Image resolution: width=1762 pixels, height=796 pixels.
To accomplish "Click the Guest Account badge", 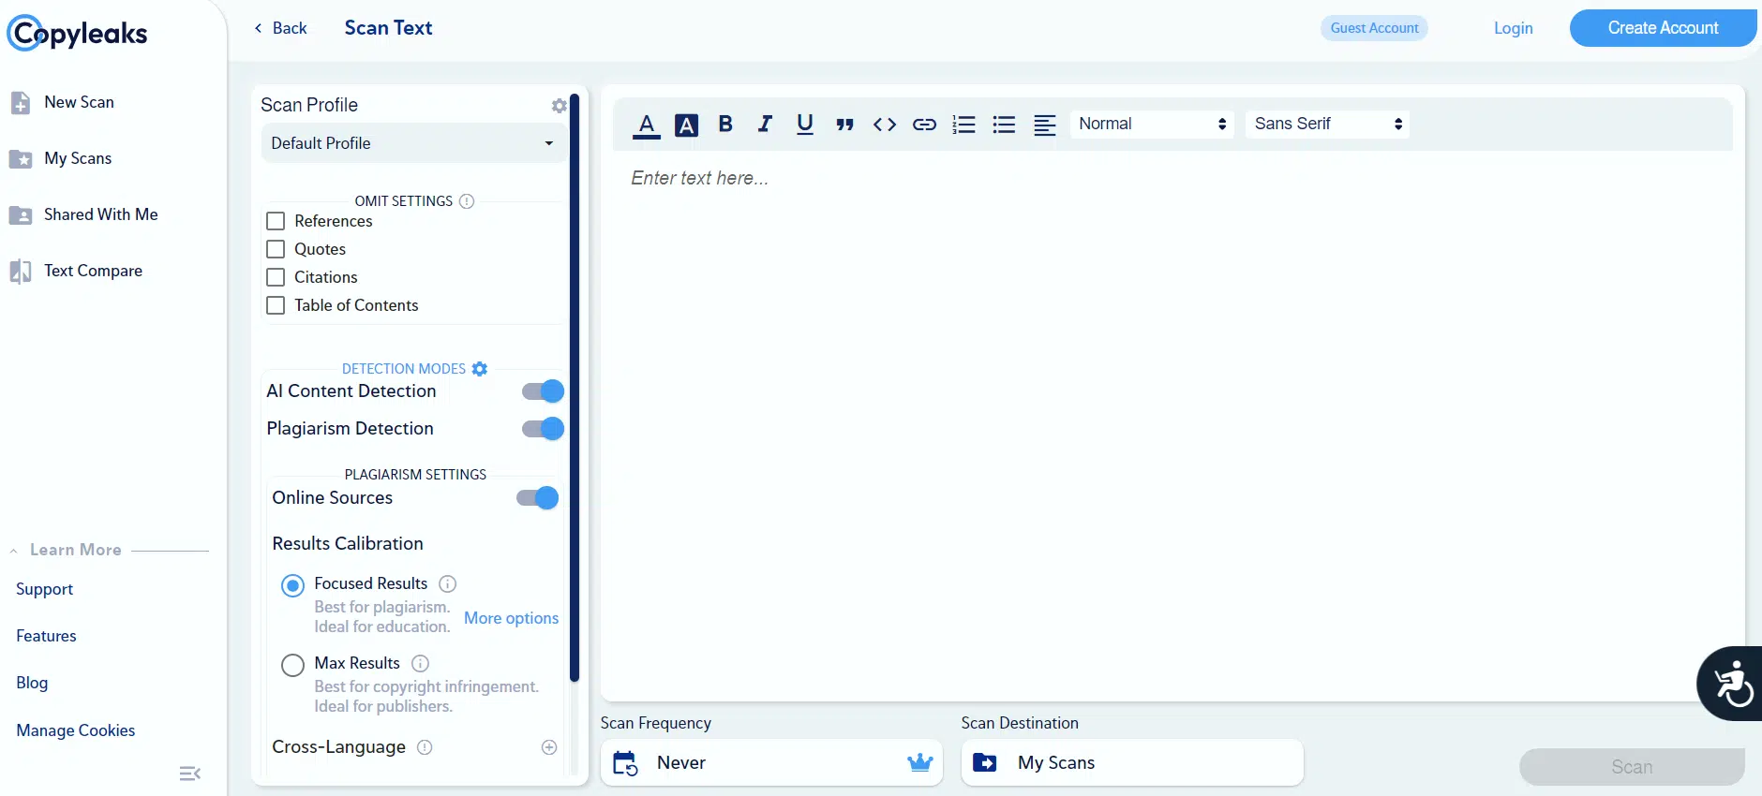I will point(1374,28).
